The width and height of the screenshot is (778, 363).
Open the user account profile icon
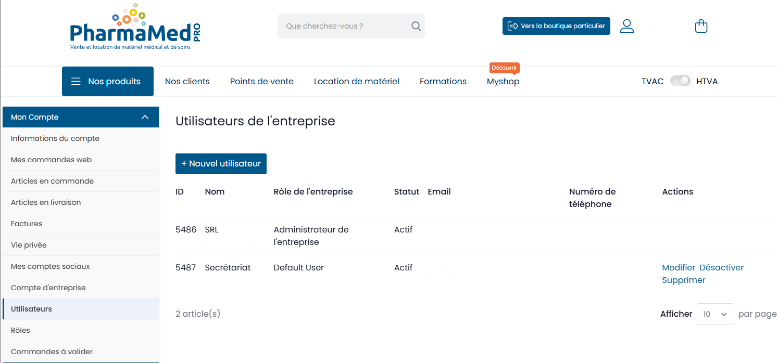coord(626,26)
